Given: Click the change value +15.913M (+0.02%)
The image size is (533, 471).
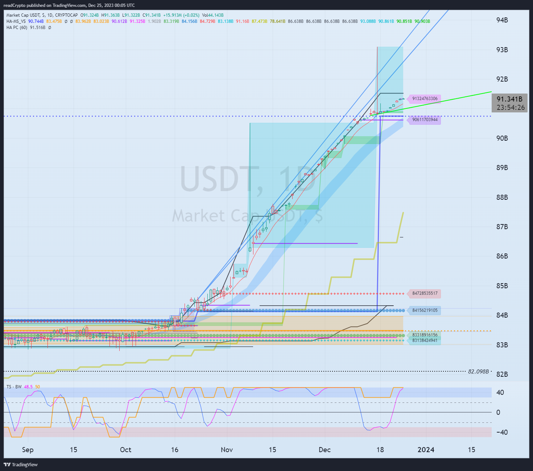Looking at the screenshot, I should pyautogui.click(x=181, y=15).
